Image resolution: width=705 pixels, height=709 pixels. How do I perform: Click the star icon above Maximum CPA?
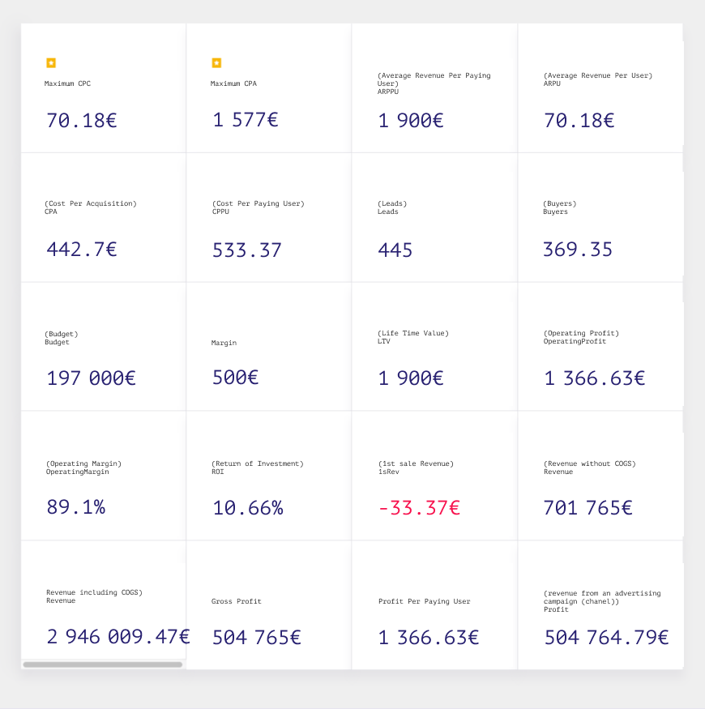tap(216, 63)
